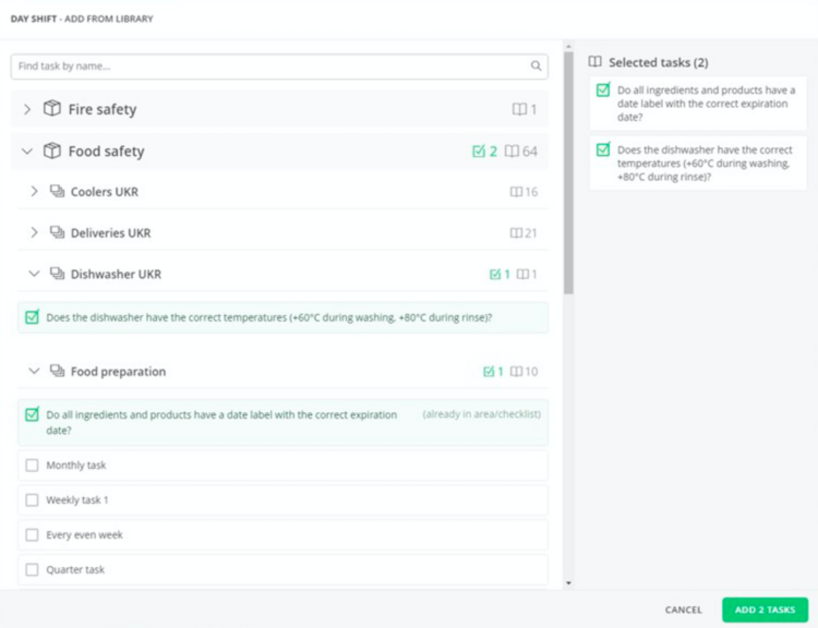
Task: Click the task list scrollbar thumb
Action: pos(568,172)
